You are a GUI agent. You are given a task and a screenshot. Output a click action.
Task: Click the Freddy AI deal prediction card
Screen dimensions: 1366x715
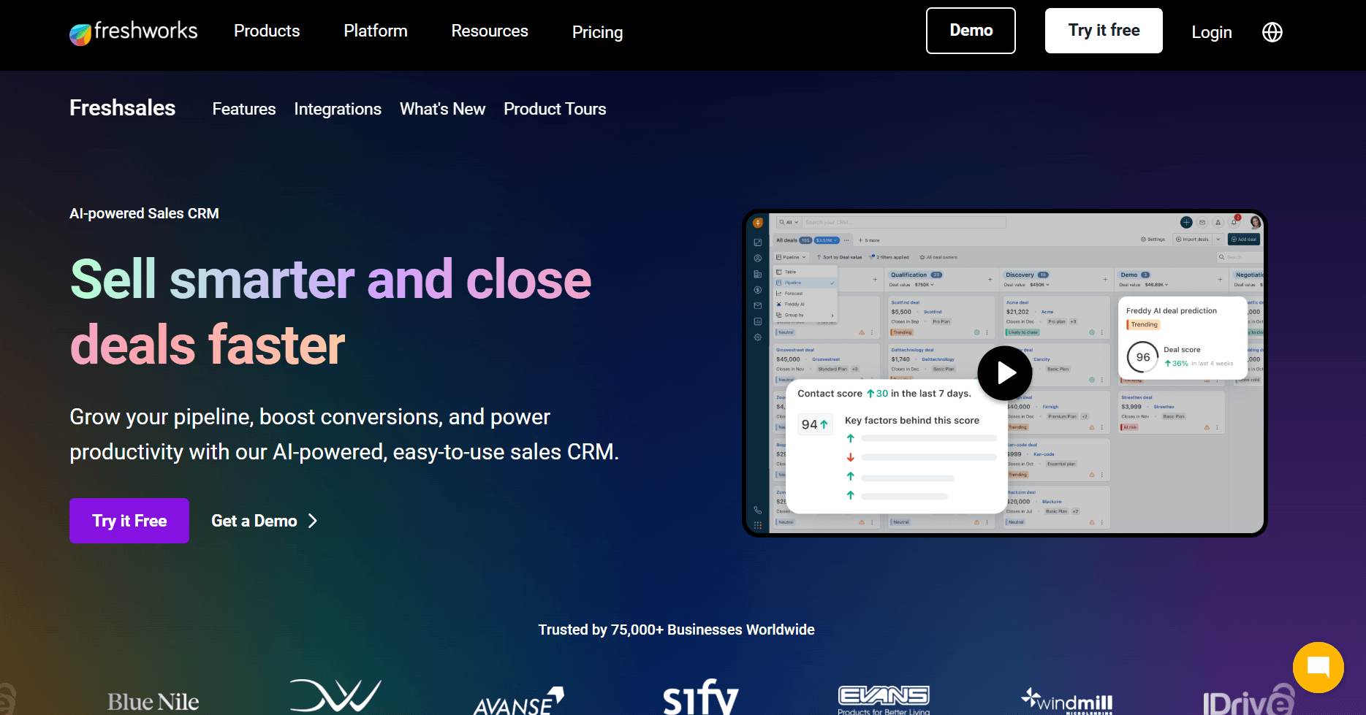1182,338
